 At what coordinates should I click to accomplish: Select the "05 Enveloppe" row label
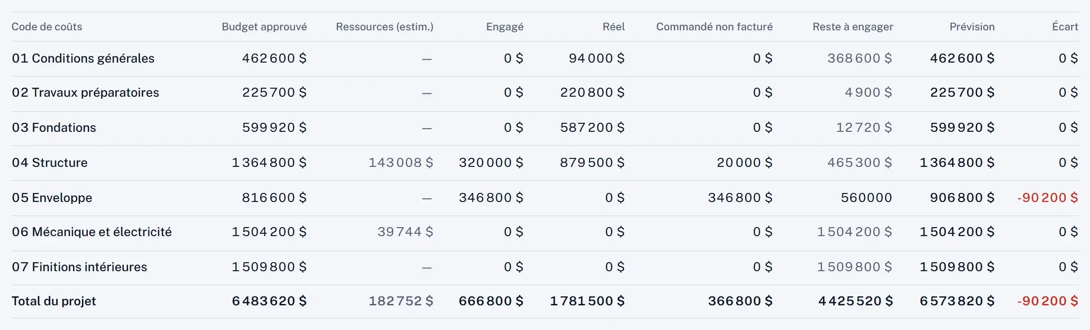point(52,198)
